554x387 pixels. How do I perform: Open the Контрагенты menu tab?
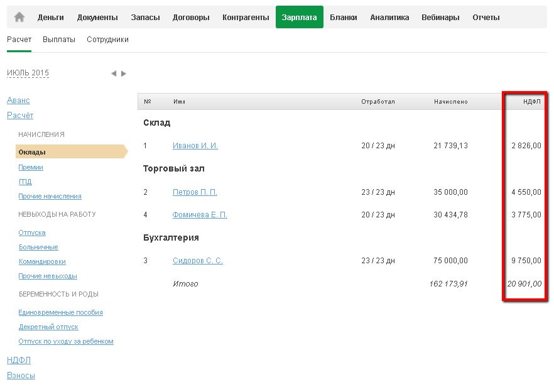coord(246,18)
